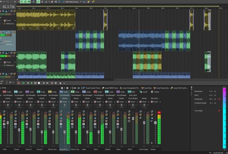This screenshot has height=154, width=228.
Task: Click the blue automation icon on Drums channel
Action: point(15,118)
